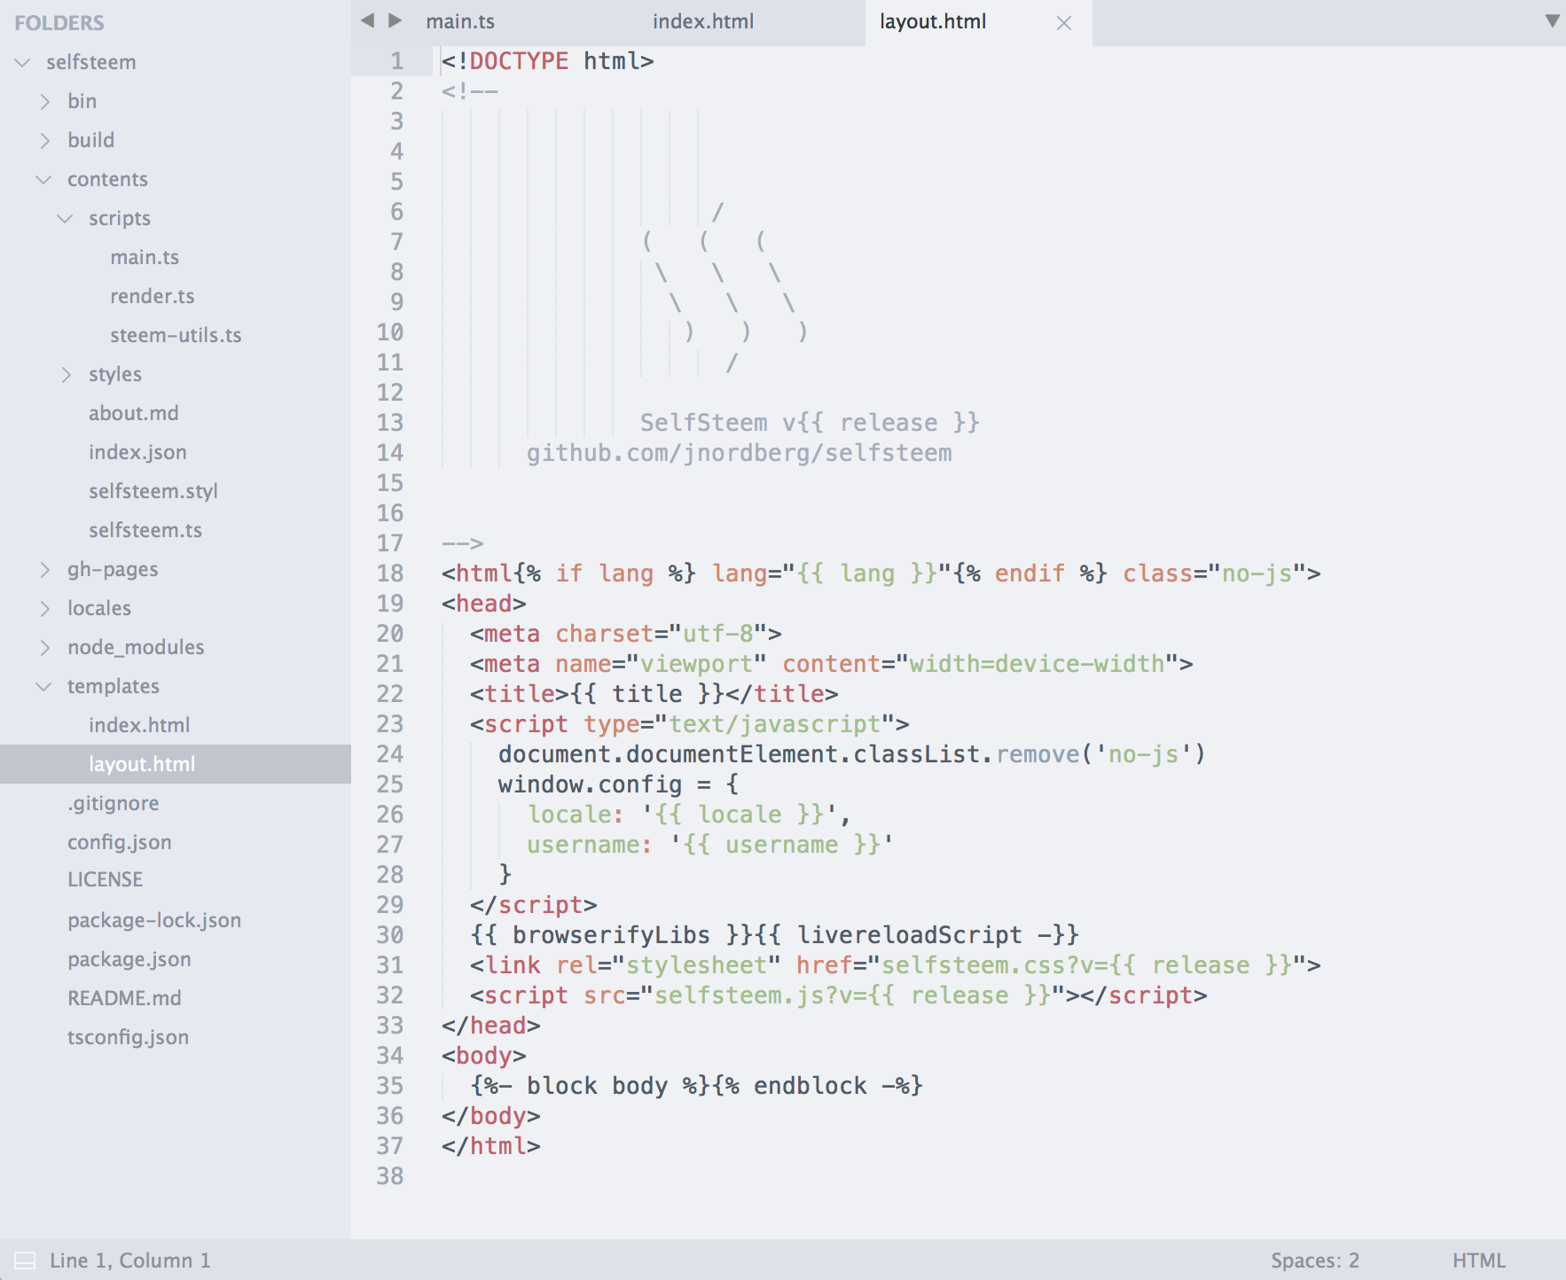Open index.html under templates
This screenshot has height=1280, width=1566.
[x=139, y=725]
